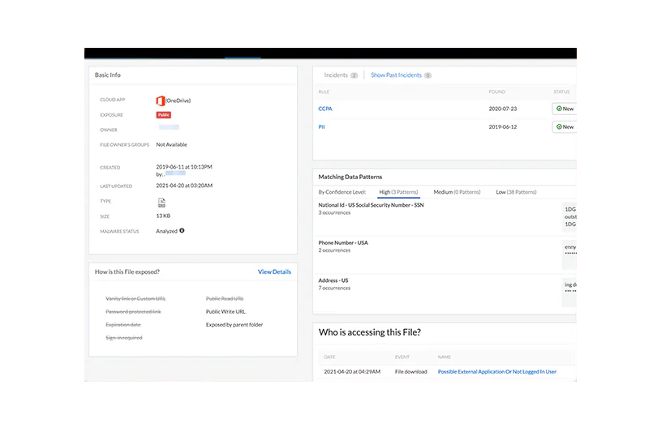Open the New status dropdown for PII
653x432 pixels.
point(565,127)
